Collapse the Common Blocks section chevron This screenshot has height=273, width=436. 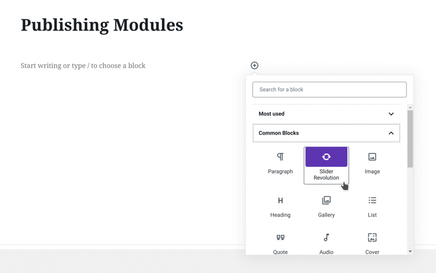[x=391, y=133]
